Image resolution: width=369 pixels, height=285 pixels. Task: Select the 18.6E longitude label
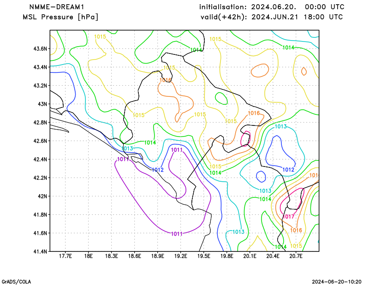(134, 256)
